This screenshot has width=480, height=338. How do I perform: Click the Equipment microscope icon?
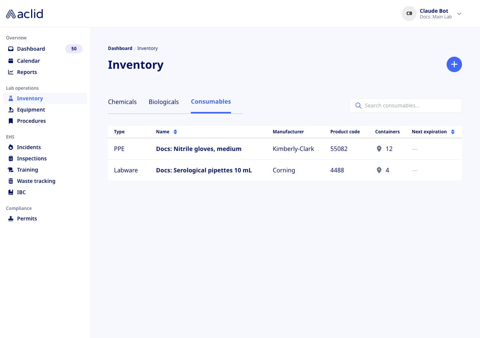11,110
